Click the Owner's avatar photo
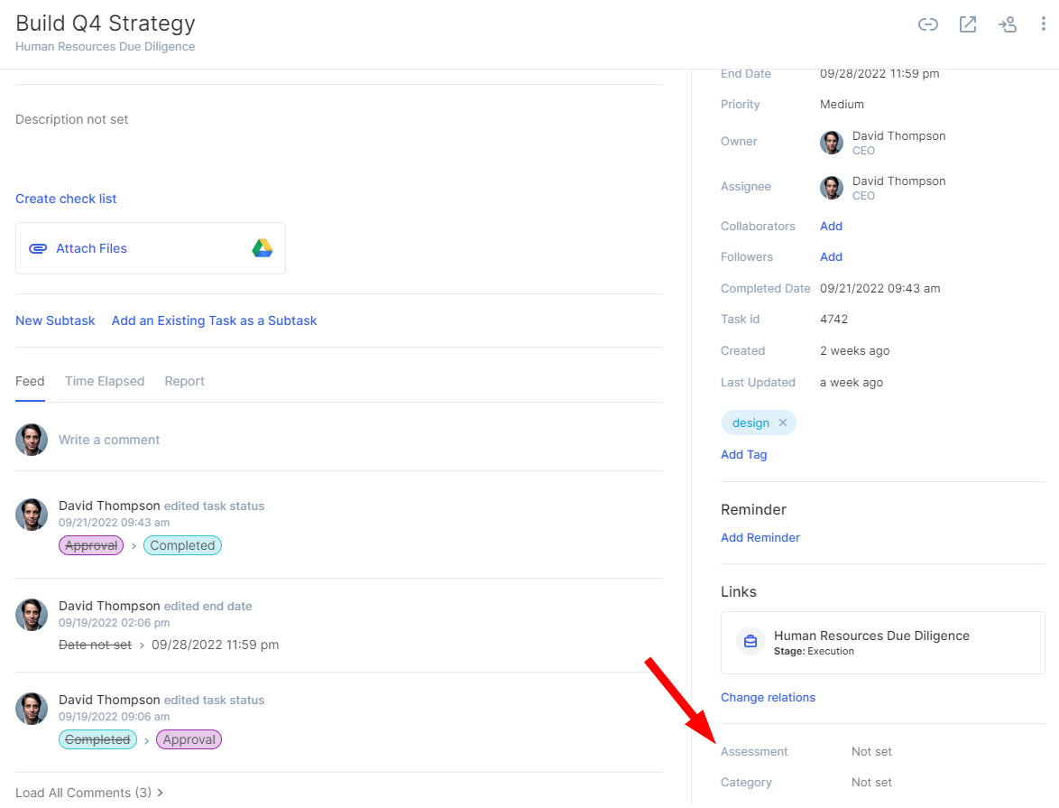The height and width of the screenshot is (808, 1059). pyautogui.click(x=832, y=143)
